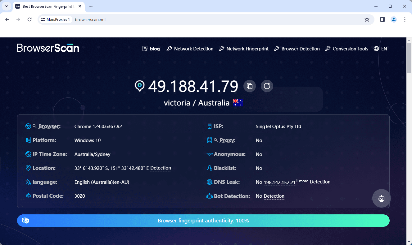This screenshot has height=245, width=412.
Task: Click the Browser fingerprint authenticity 100% bar
Action: click(x=203, y=221)
